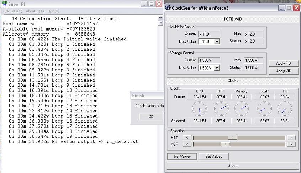The image size is (301, 173).
Task: Close the ClockGen window
Action: click(296, 8)
